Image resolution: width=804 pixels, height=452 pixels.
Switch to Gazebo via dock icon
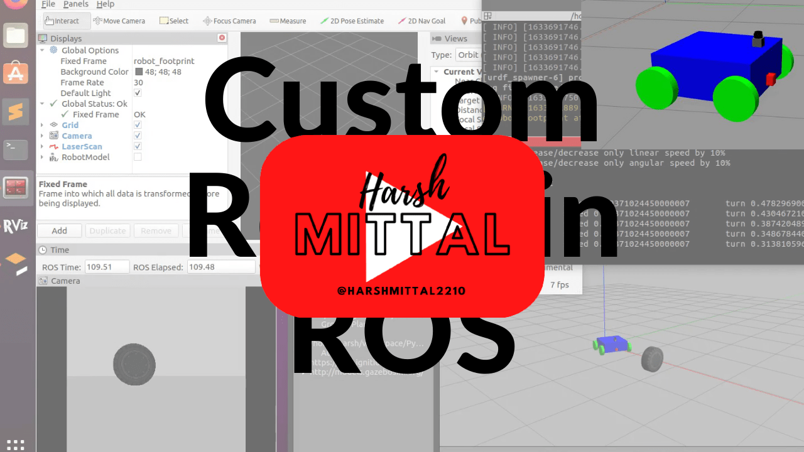click(16, 264)
